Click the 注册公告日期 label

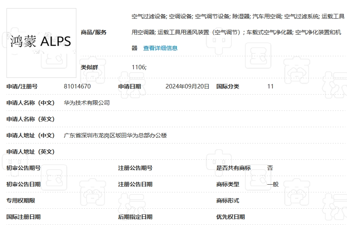(x=135, y=184)
